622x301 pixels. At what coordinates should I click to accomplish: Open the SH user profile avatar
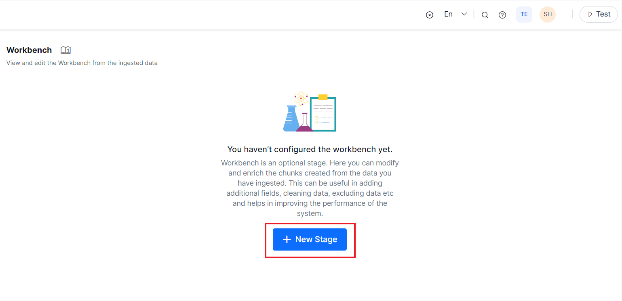point(548,14)
